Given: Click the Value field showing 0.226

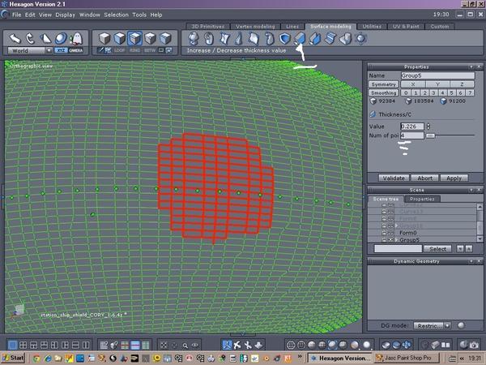Looking at the screenshot, I should point(412,127).
